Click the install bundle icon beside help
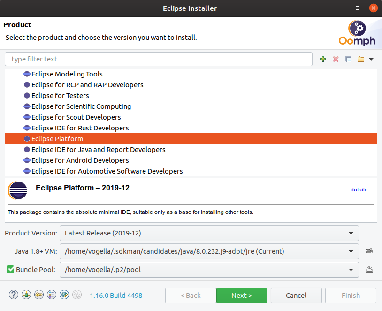The width and height of the screenshot is (382, 311). [x=26, y=295]
